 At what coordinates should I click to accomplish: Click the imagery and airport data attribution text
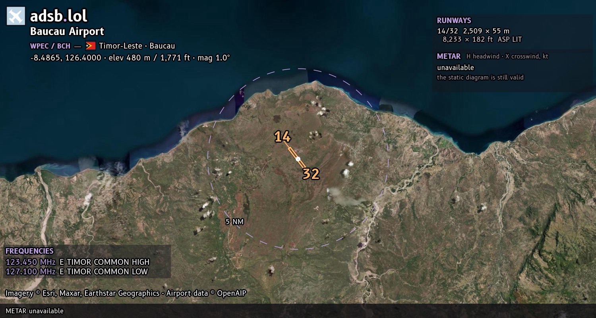(126, 293)
